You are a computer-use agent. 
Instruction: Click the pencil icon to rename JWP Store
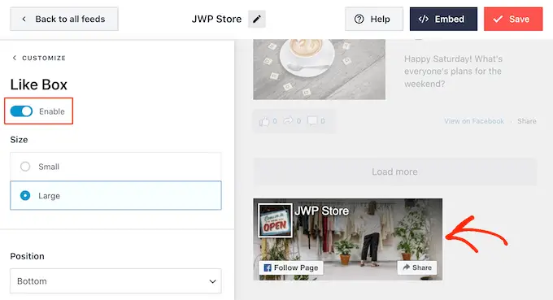(x=257, y=19)
